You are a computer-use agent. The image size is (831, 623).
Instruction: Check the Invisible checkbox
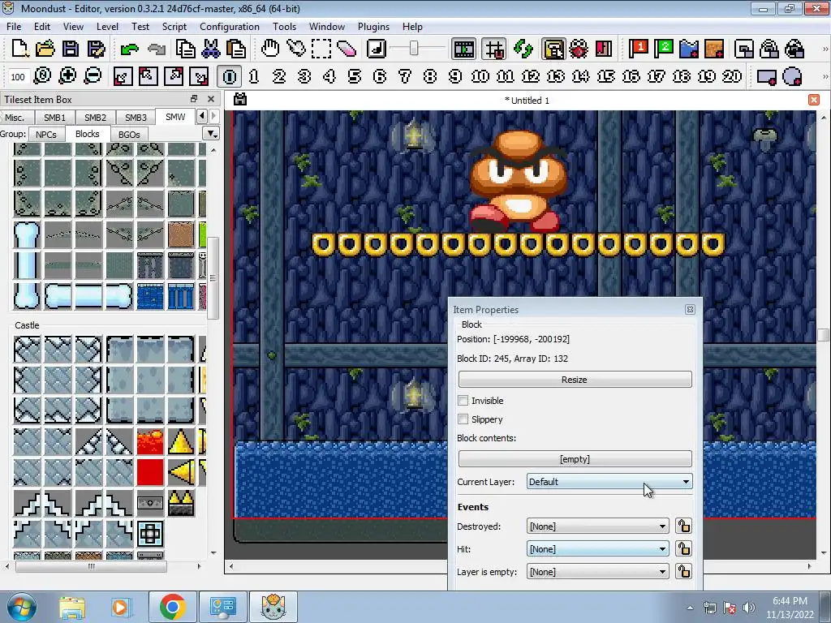pos(463,401)
